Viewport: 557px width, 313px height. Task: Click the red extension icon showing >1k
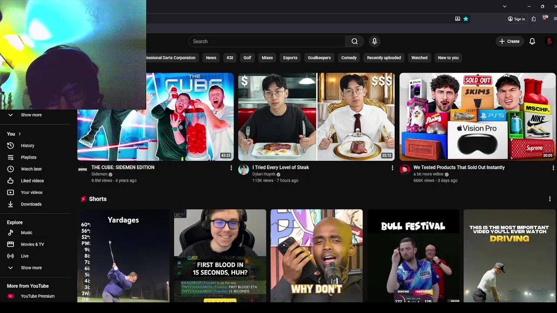(545, 18)
